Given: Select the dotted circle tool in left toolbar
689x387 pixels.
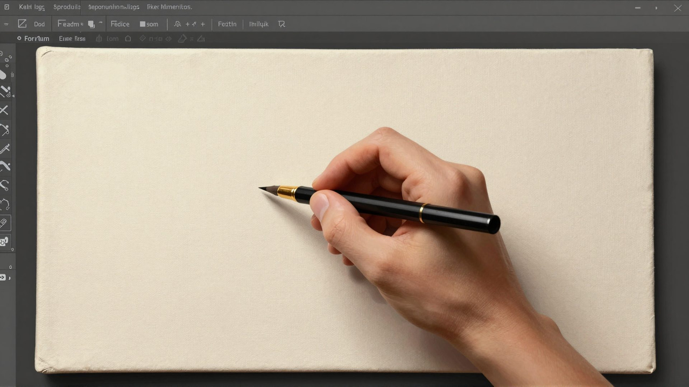Looking at the screenshot, I should [5, 204].
